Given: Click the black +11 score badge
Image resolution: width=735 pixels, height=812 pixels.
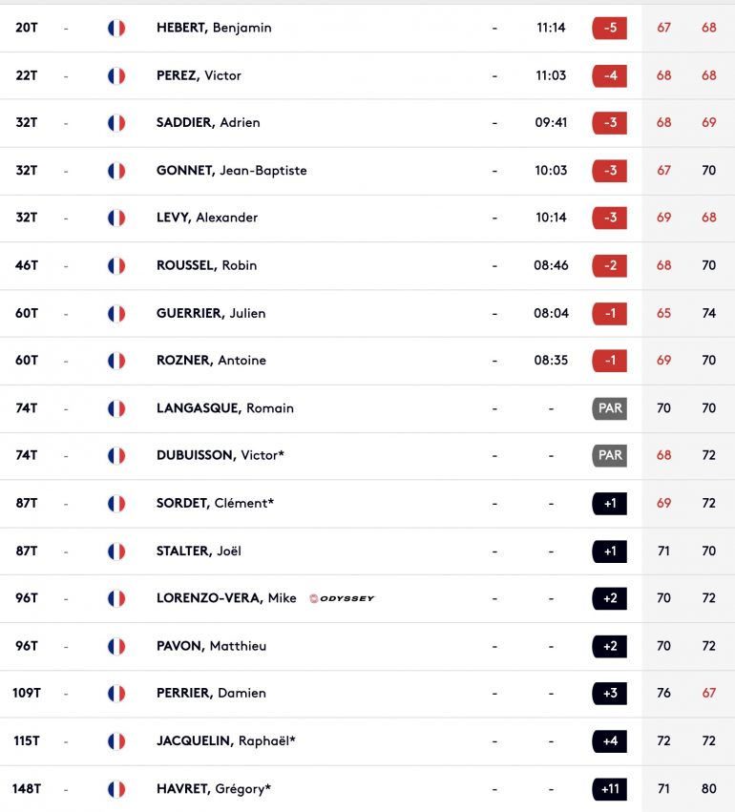Looking at the screenshot, I should click(610, 789).
